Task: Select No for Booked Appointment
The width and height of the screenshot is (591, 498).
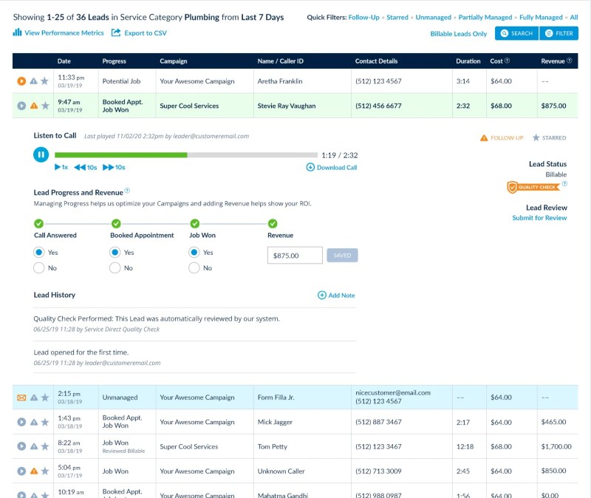Action: tap(115, 267)
